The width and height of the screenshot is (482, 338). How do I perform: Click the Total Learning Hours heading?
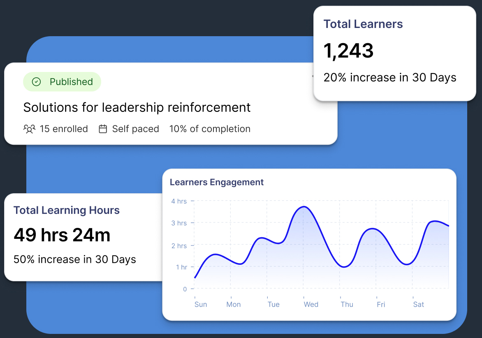[67, 211]
